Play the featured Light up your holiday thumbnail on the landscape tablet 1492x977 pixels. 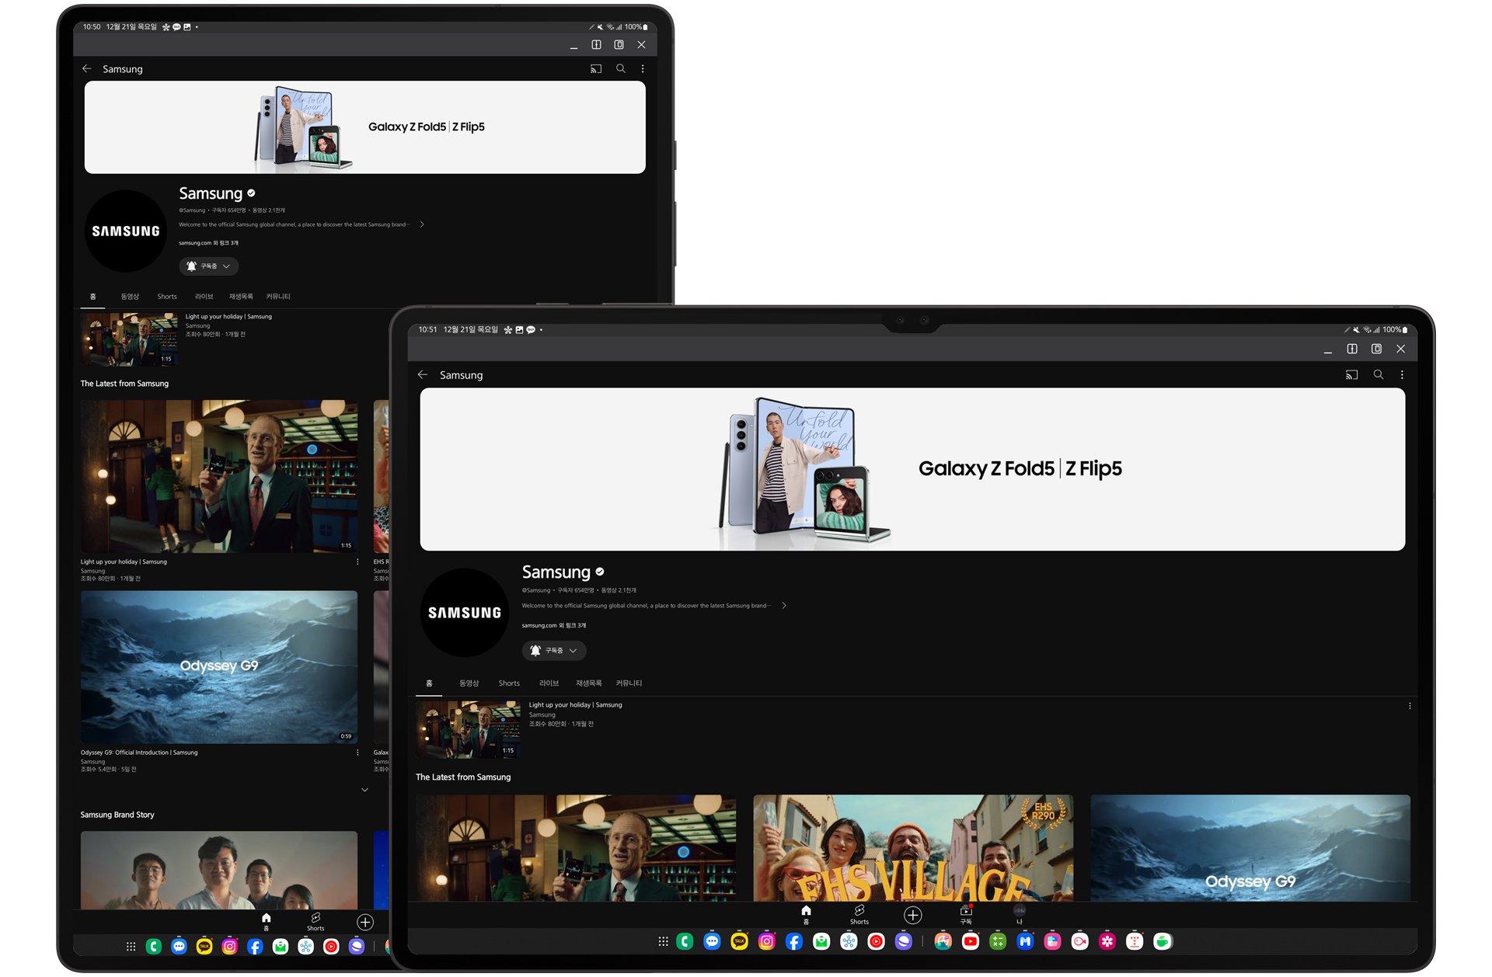pos(469,729)
